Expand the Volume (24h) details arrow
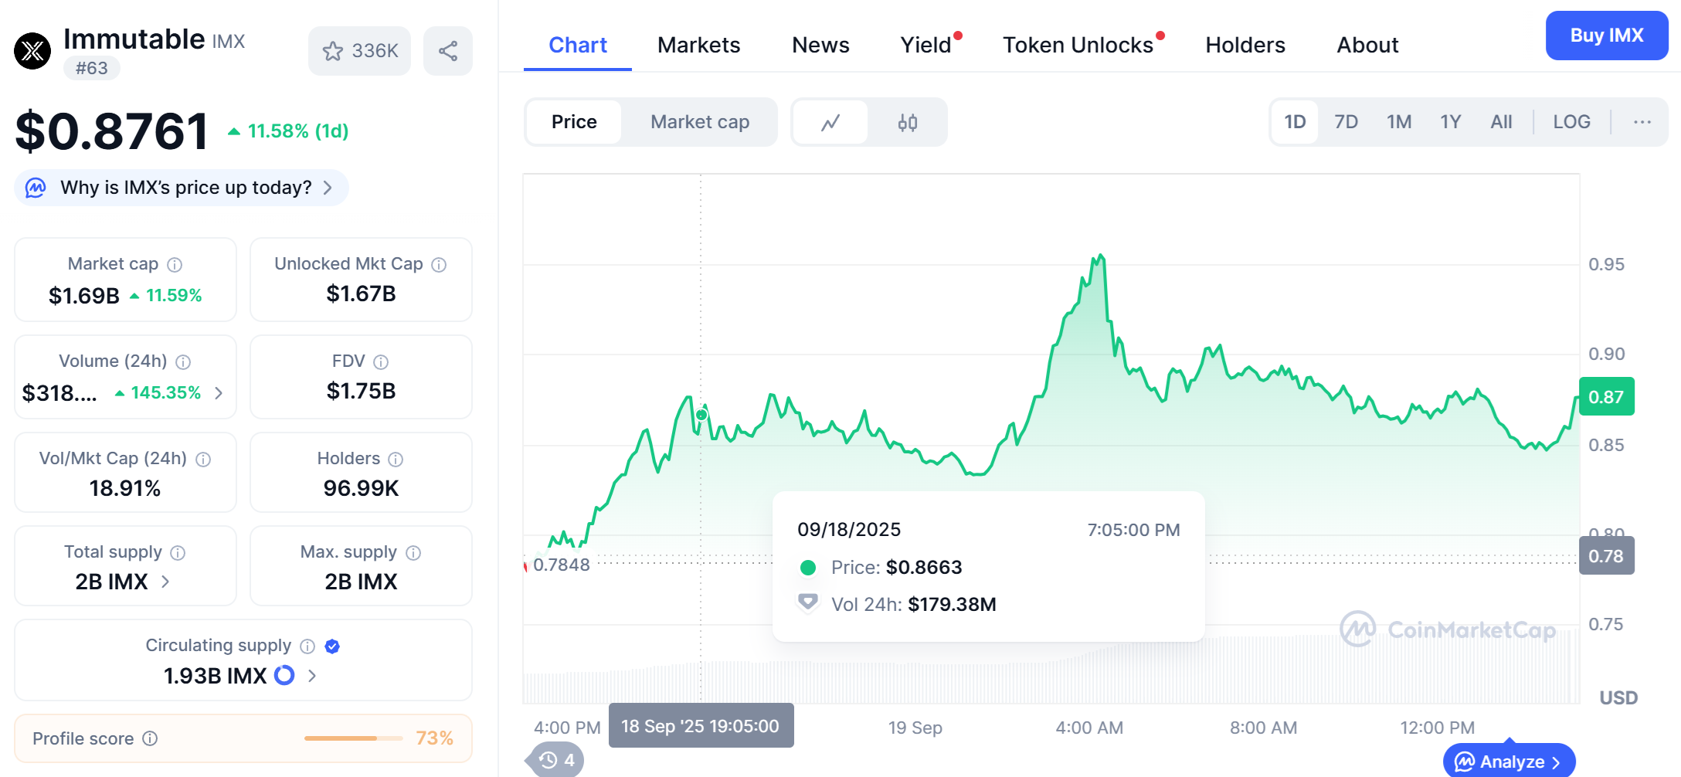The width and height of the screenshot is (1681, 777). [219, 393]
